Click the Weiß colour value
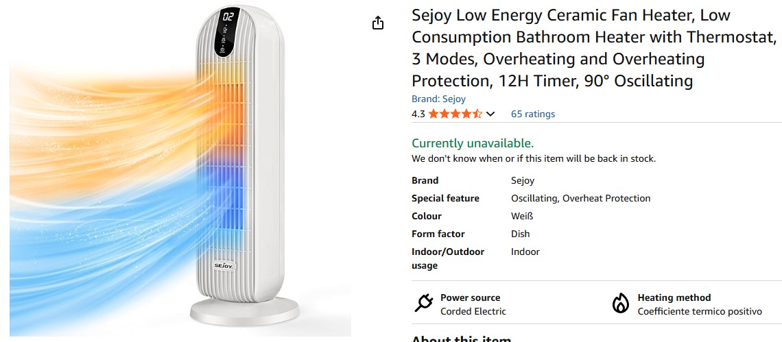 522,216
